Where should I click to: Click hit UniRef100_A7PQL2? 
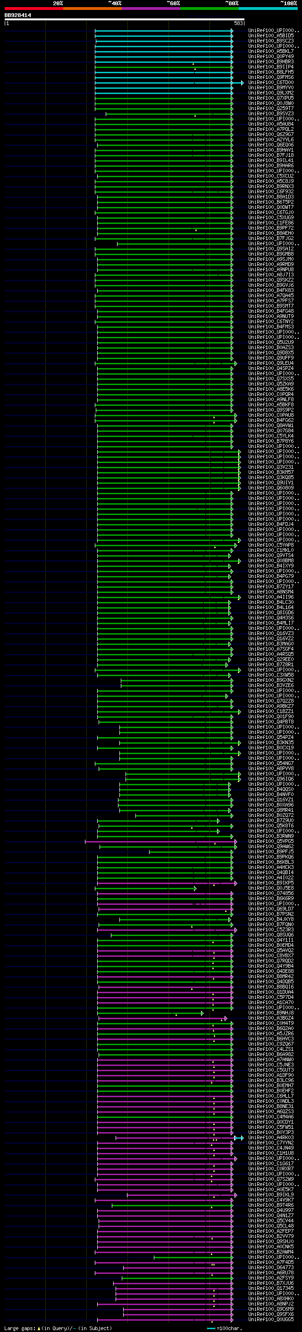(x=271, y=129)
